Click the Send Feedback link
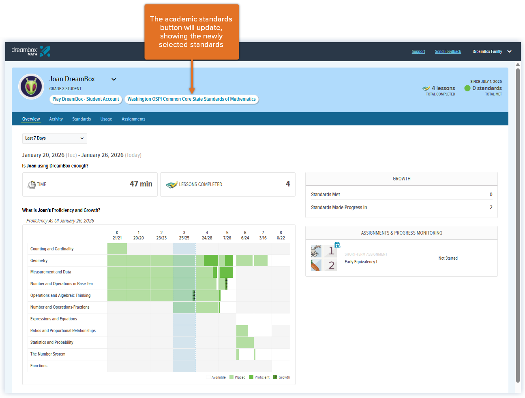 448,52
